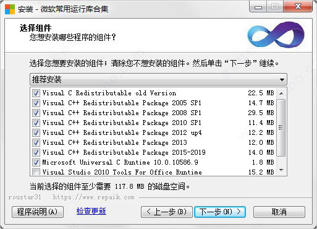Toggle Visual C++ Redistributable Package 2010 SP1 checkbox

pos(36,123)
